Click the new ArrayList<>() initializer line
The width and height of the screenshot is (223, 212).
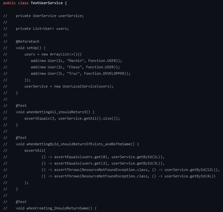[x=56, y=54]
